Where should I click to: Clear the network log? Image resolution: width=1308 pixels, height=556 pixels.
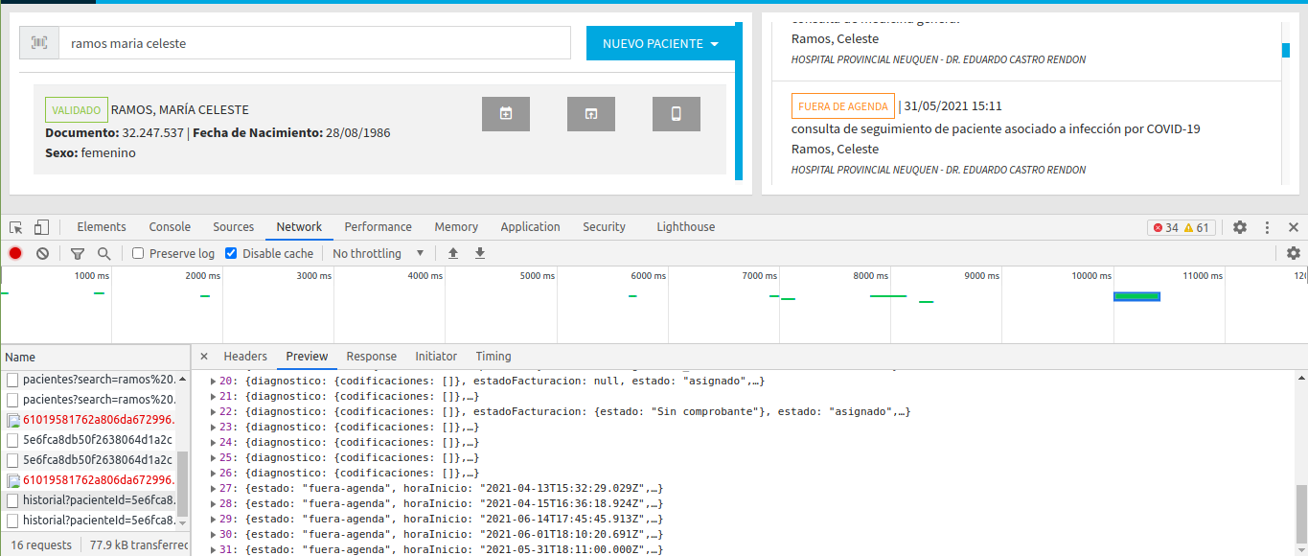click(x=42, y=253)
